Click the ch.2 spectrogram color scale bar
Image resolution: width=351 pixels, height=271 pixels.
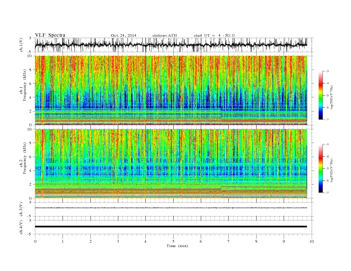pos(320,168)
